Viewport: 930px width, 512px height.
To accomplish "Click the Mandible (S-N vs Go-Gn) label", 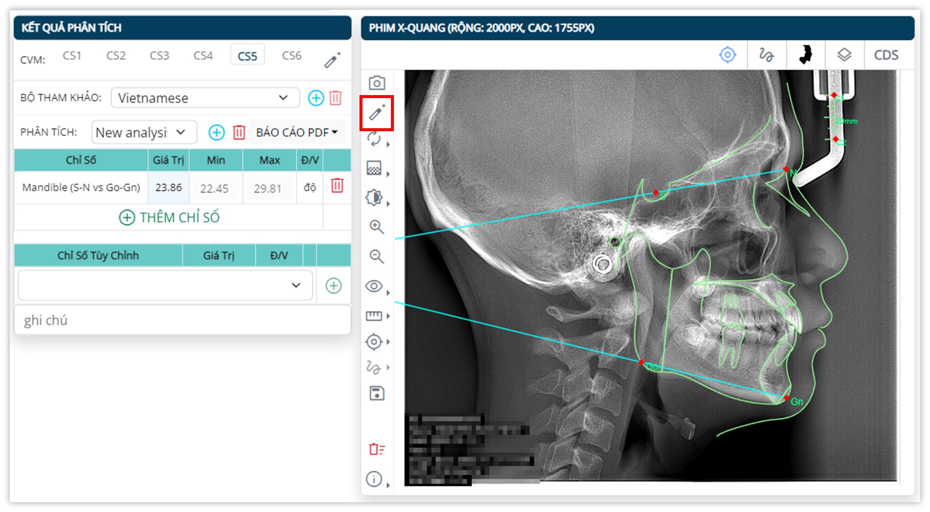I will [81, 187].
